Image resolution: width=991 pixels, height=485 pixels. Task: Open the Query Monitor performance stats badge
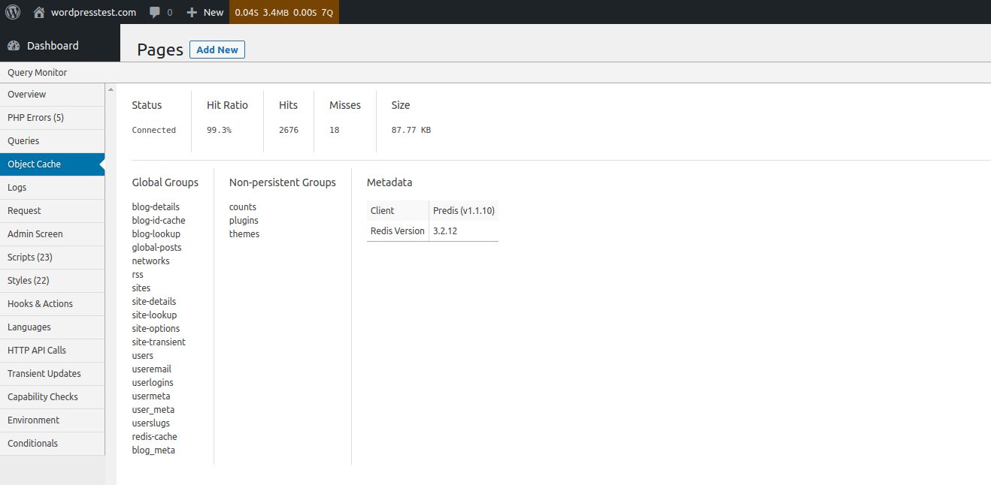pos(284,11)
